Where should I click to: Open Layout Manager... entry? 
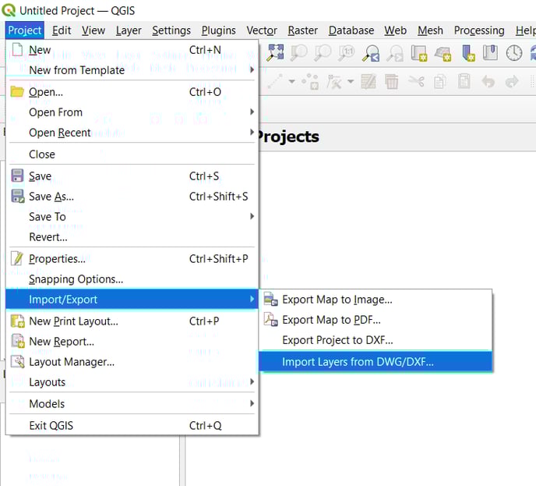click(x=132, y=362)
